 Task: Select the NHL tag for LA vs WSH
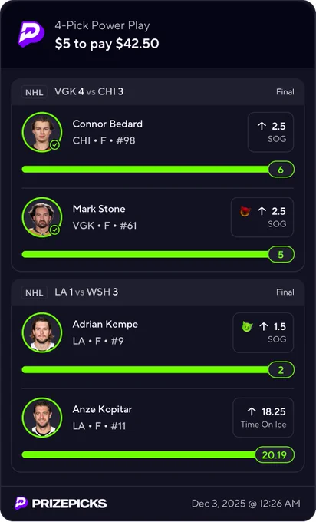(35, 292)
